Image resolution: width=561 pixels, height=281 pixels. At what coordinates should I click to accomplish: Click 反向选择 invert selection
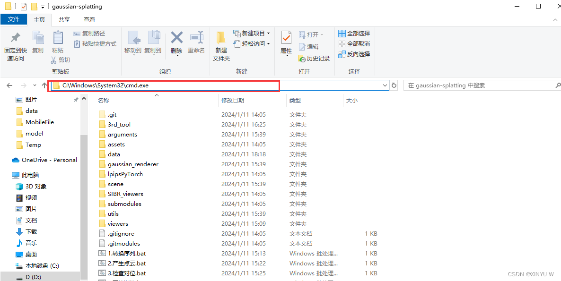pyautogui.click(x=354, y=54)
